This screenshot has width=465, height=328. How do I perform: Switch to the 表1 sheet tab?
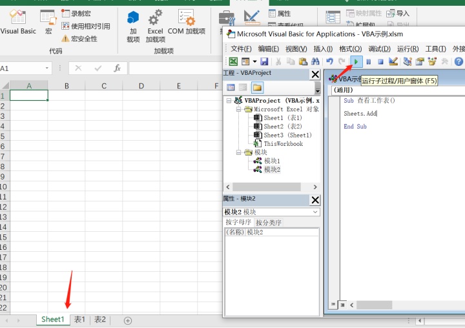pyautogui.click(x=79, y=320)
